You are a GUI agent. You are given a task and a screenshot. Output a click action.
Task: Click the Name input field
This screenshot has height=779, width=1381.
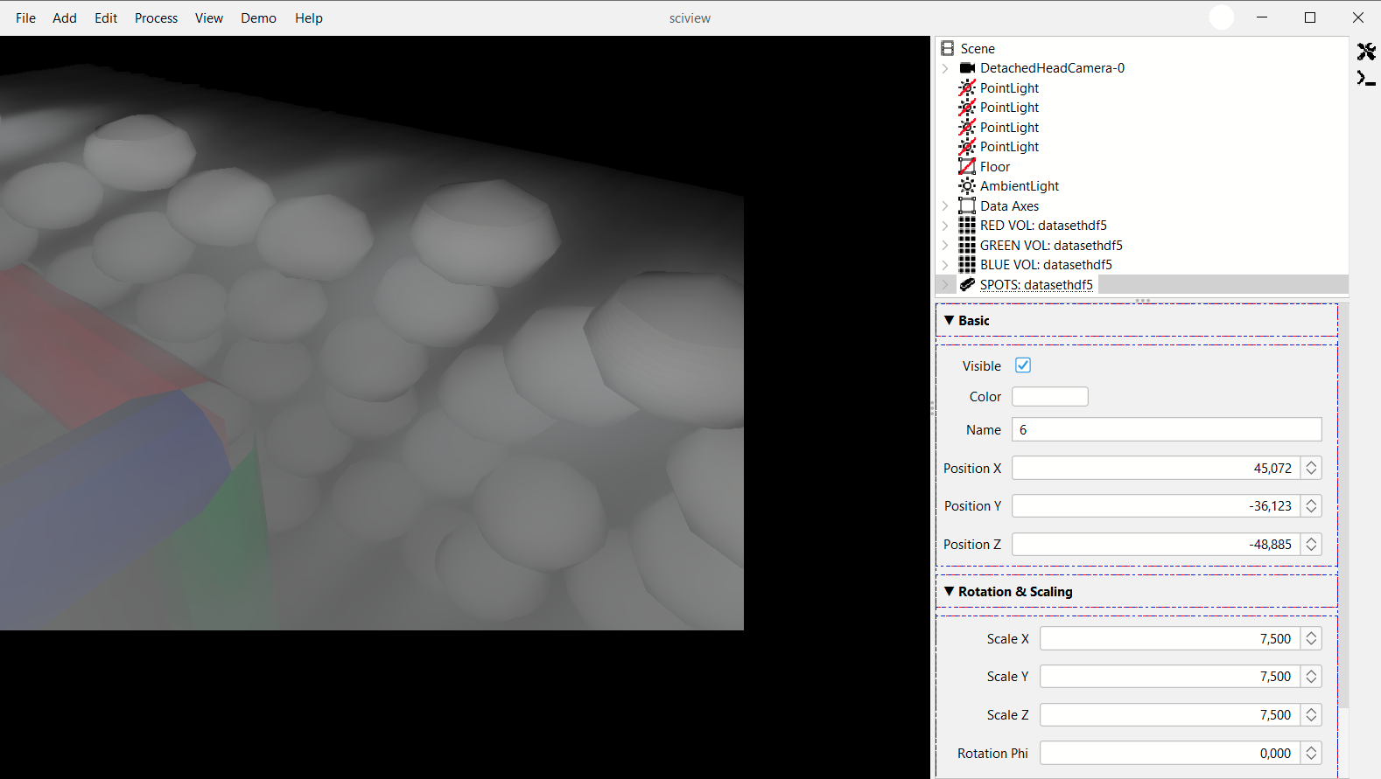[1167, 430]
